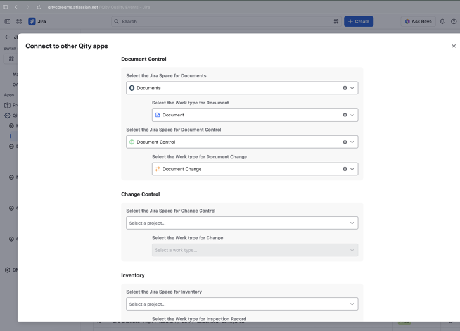Open the notifications bell

tap(442, 22)
